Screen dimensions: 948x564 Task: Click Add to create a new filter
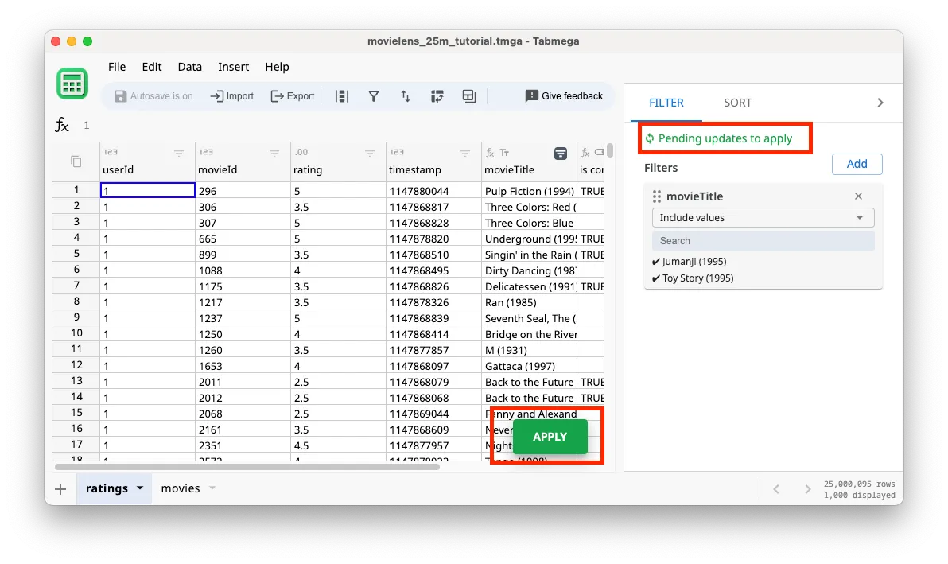pyautogui.click(x=857, y=164)
